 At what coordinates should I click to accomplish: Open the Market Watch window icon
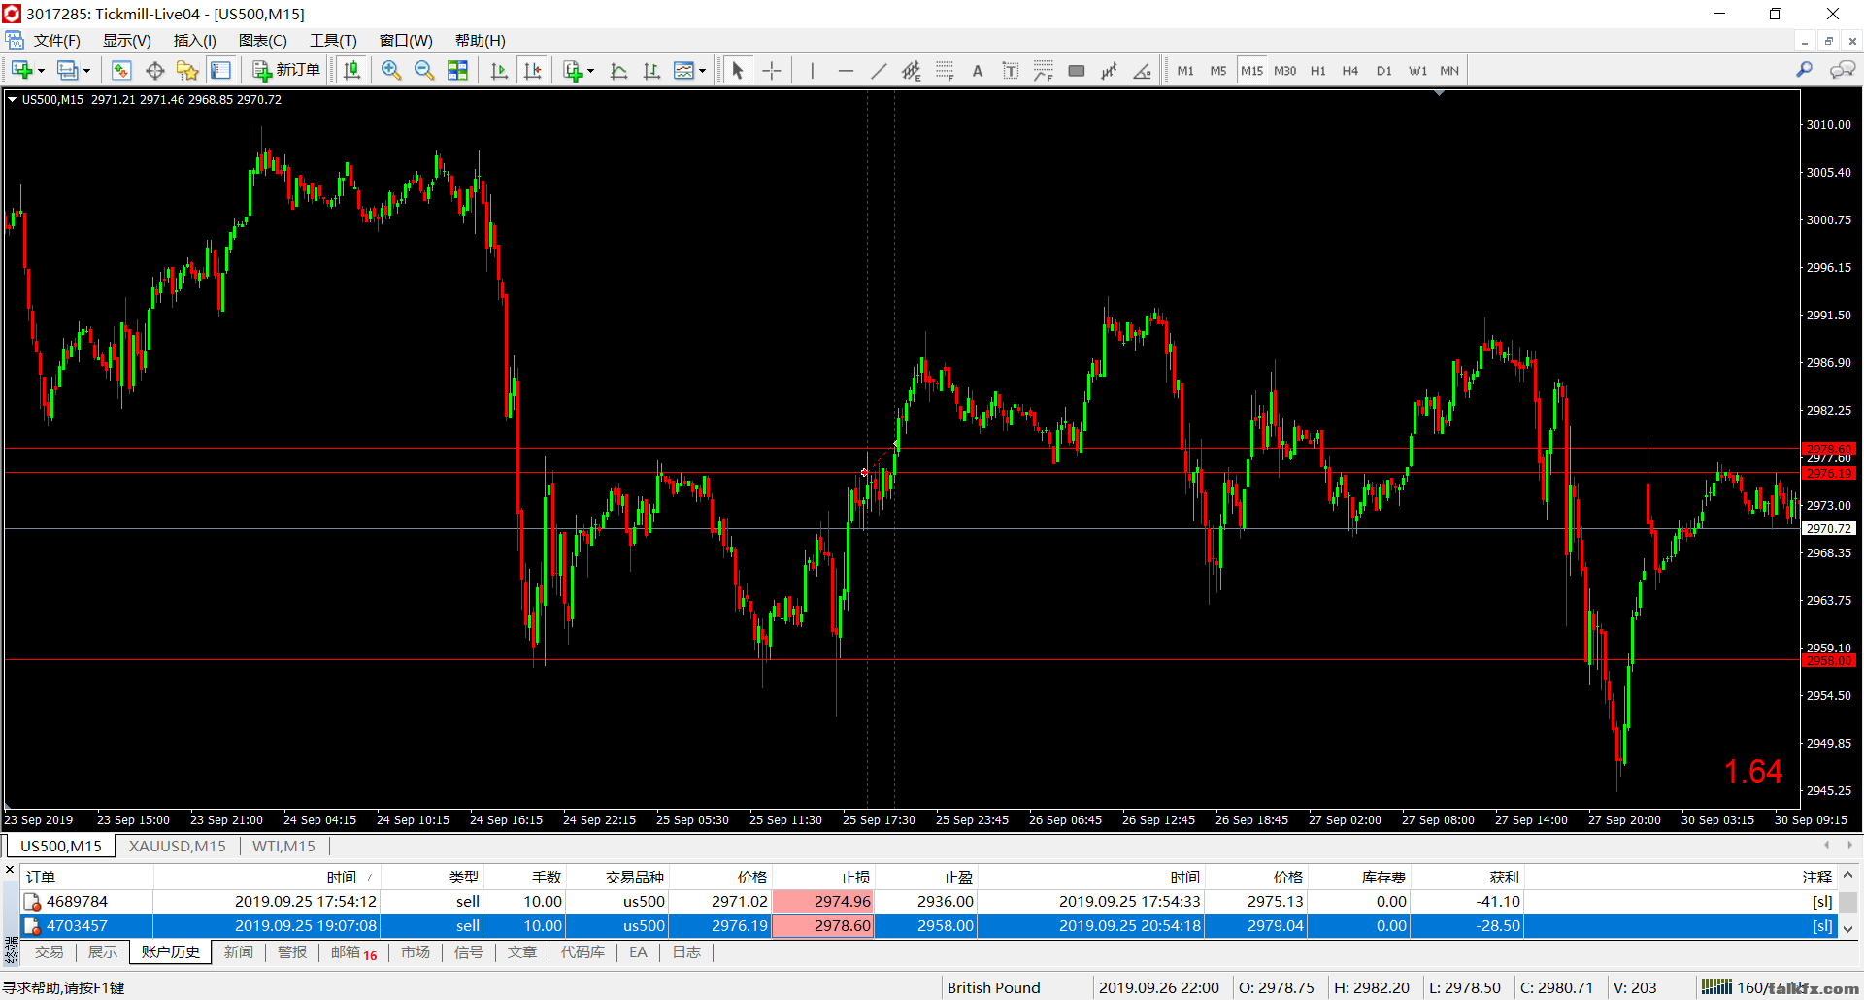[121, 70]
